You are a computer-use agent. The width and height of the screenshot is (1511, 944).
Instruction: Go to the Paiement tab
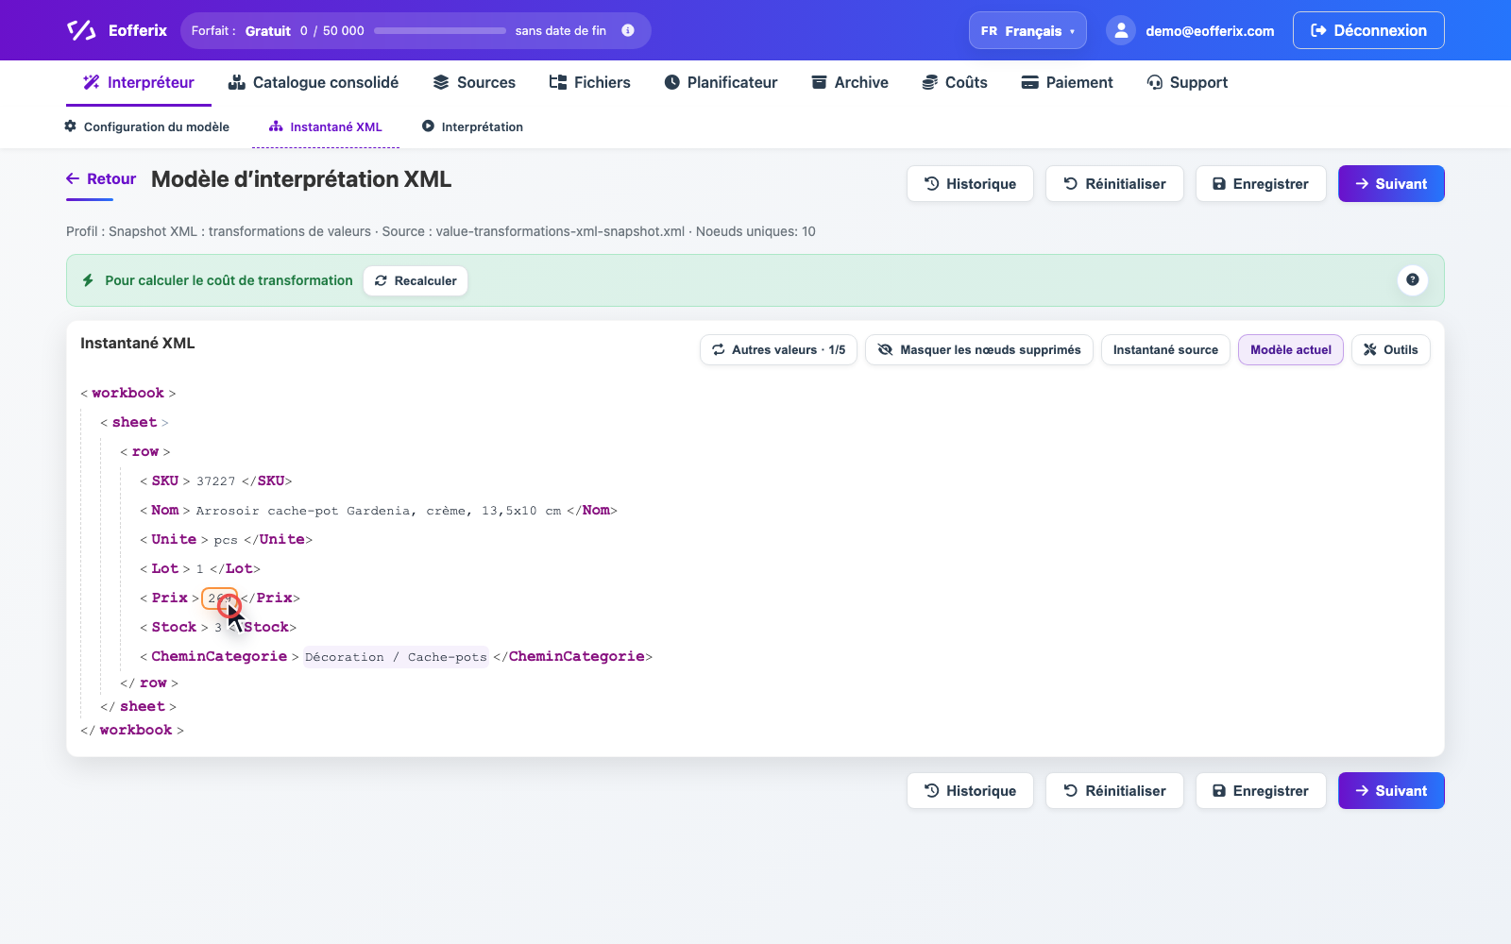[x=1067, y=82]
